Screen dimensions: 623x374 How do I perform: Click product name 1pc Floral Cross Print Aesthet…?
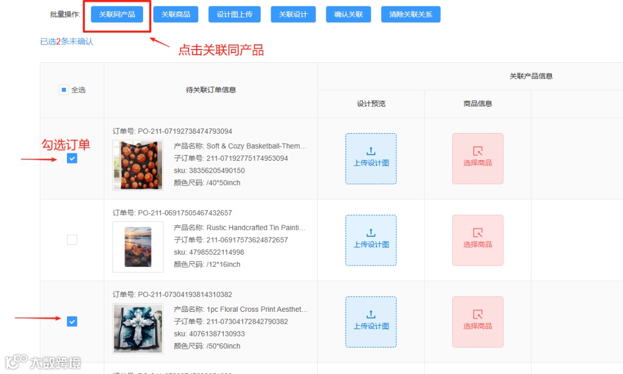pyautogui.click(x=257, y=309)
